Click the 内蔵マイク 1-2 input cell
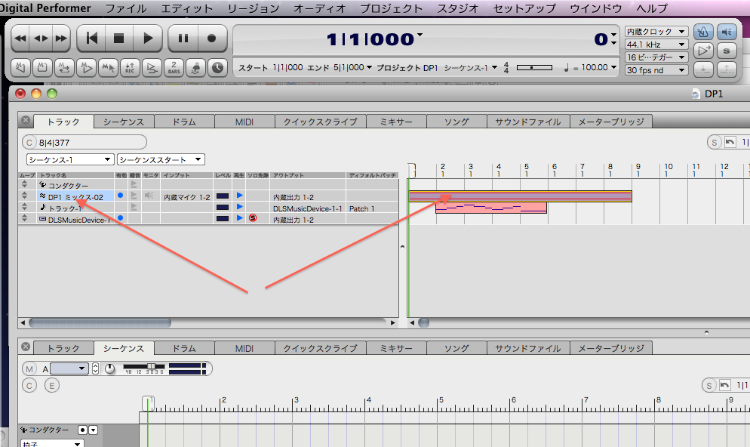This screenshot has width=750, height=447. pyautogui.click(x=187, y=197)
